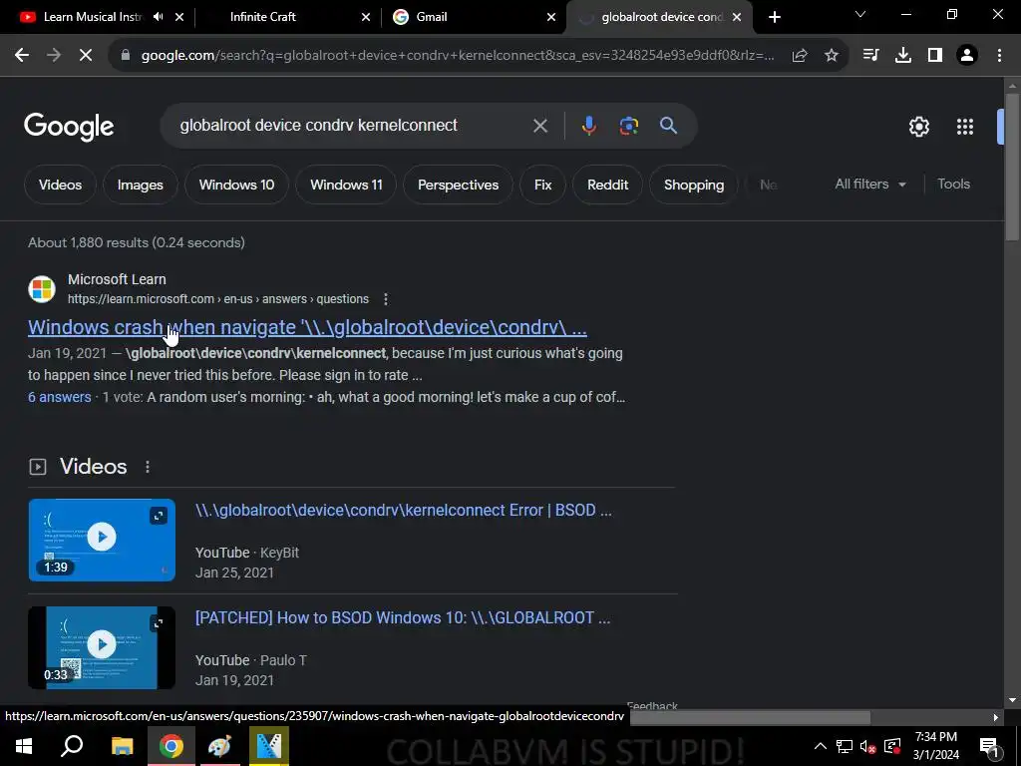Show hidden system tray icons
The height and width of the screenshot is (766, 1021).
coord(821,746)
